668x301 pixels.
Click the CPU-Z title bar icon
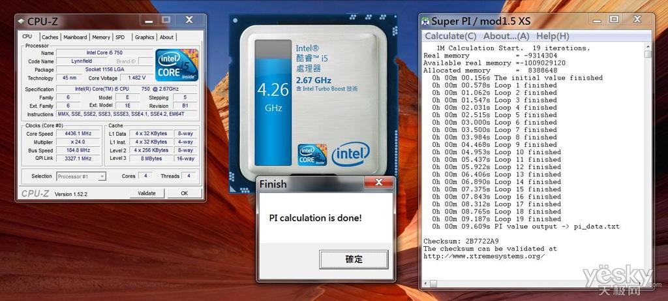pos(21,21)
